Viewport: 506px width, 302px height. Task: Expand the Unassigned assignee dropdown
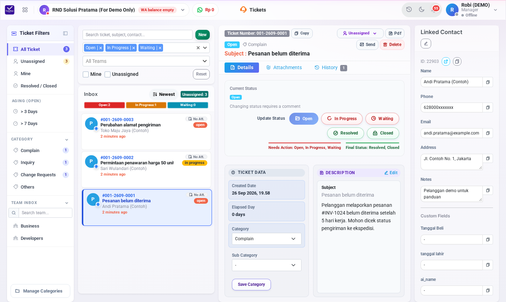360,33
